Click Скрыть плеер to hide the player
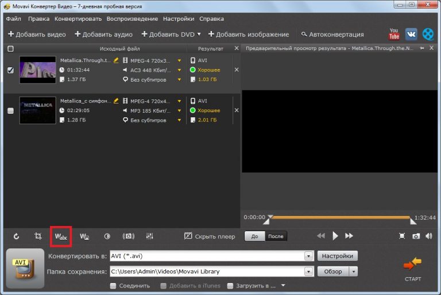 pos(210,236)
